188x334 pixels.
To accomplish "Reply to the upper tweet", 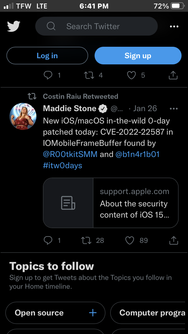I will [48, 75].
